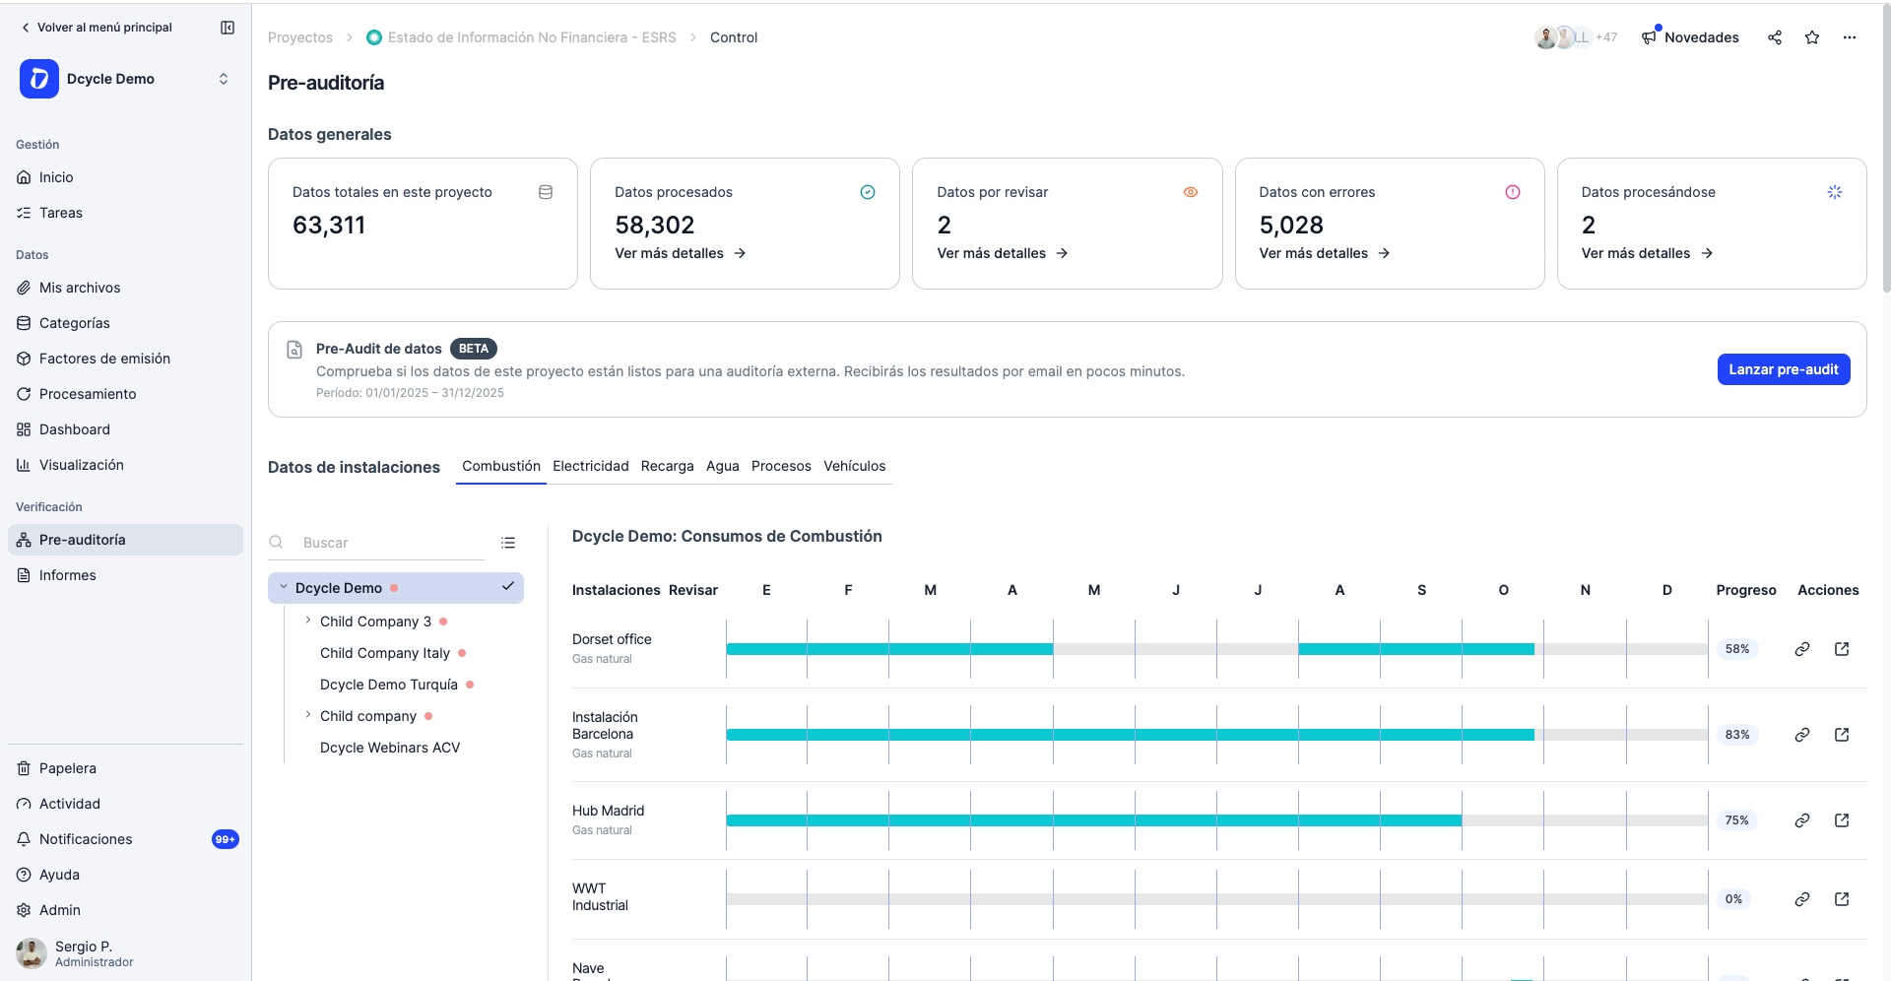Expand Child Company 3 tree node
The height and width of the screenshot is (981, 1891).
coord(308,621)
